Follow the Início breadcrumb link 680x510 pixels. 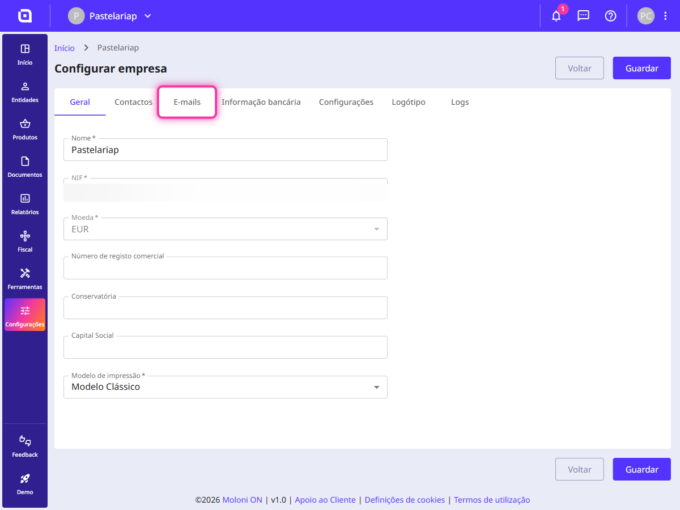coord(65,48)
